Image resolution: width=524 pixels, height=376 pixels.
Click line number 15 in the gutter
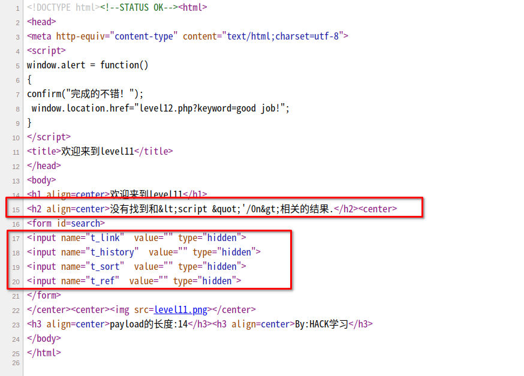(x=16, y=210)
